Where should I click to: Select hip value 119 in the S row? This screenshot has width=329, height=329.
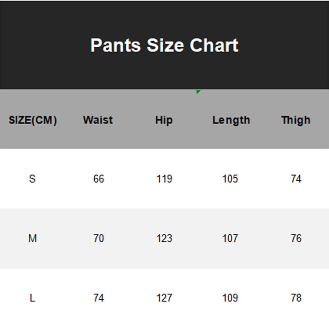tap(164, 179)
